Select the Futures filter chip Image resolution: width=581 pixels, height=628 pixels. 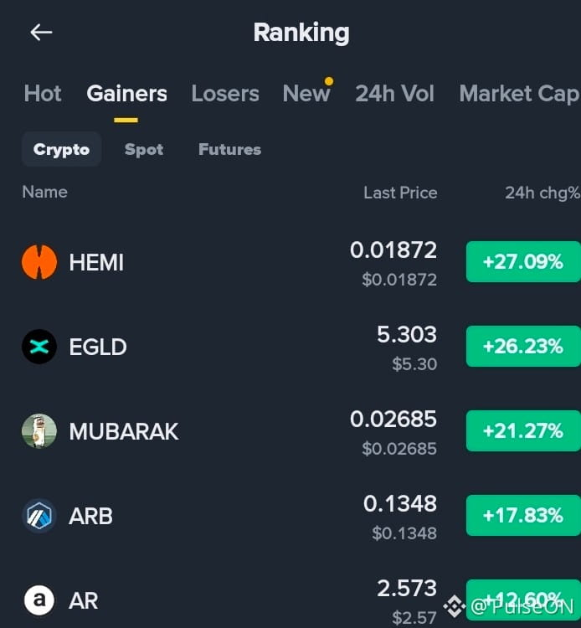tap(230, 149)
